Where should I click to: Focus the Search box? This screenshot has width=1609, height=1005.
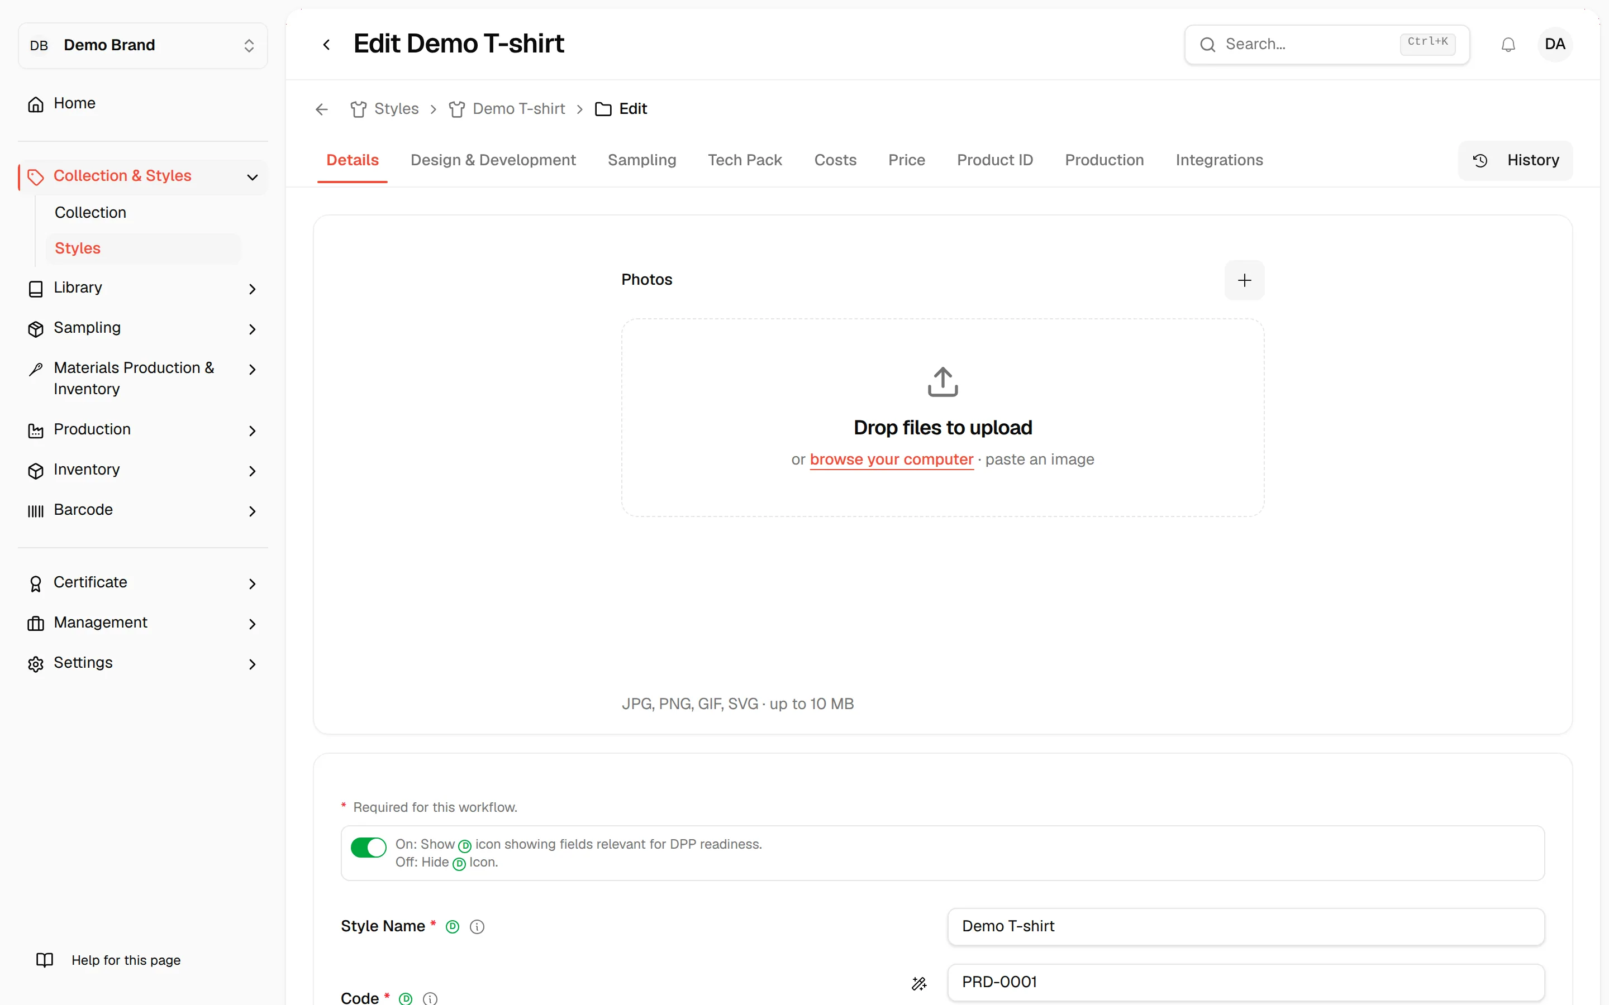(x=1326, y=45)
